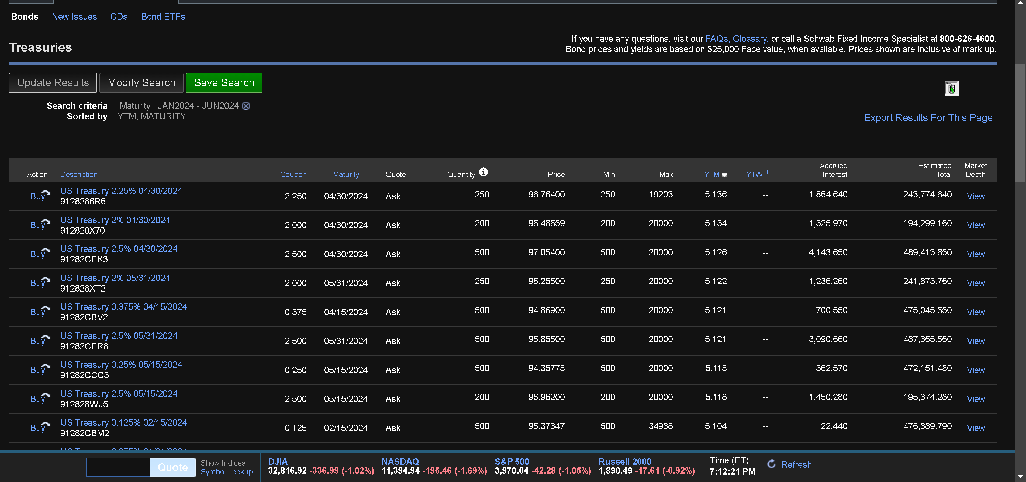This screenshot has height=482, width=1026.
Task: Open the Quantity info icon
Action: 483,172
